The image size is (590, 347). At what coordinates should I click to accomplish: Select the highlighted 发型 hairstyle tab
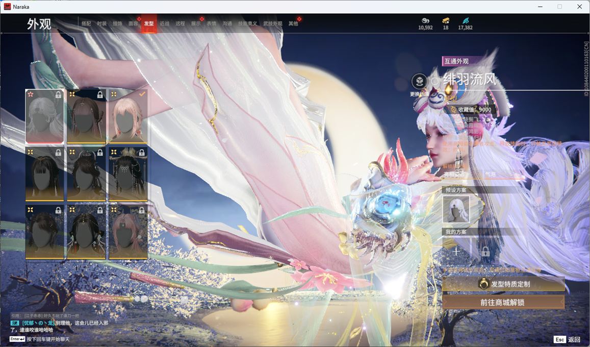coord(148,23)
